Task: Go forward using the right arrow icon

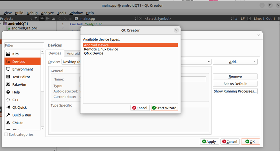Action: (65, 18)
